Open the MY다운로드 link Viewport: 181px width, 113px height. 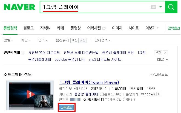click(x=159, y=74)
